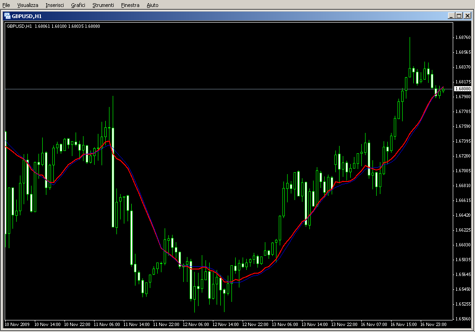Open the Strumenti menu
This screenshot has width=475, height=332.
point(103,5)
